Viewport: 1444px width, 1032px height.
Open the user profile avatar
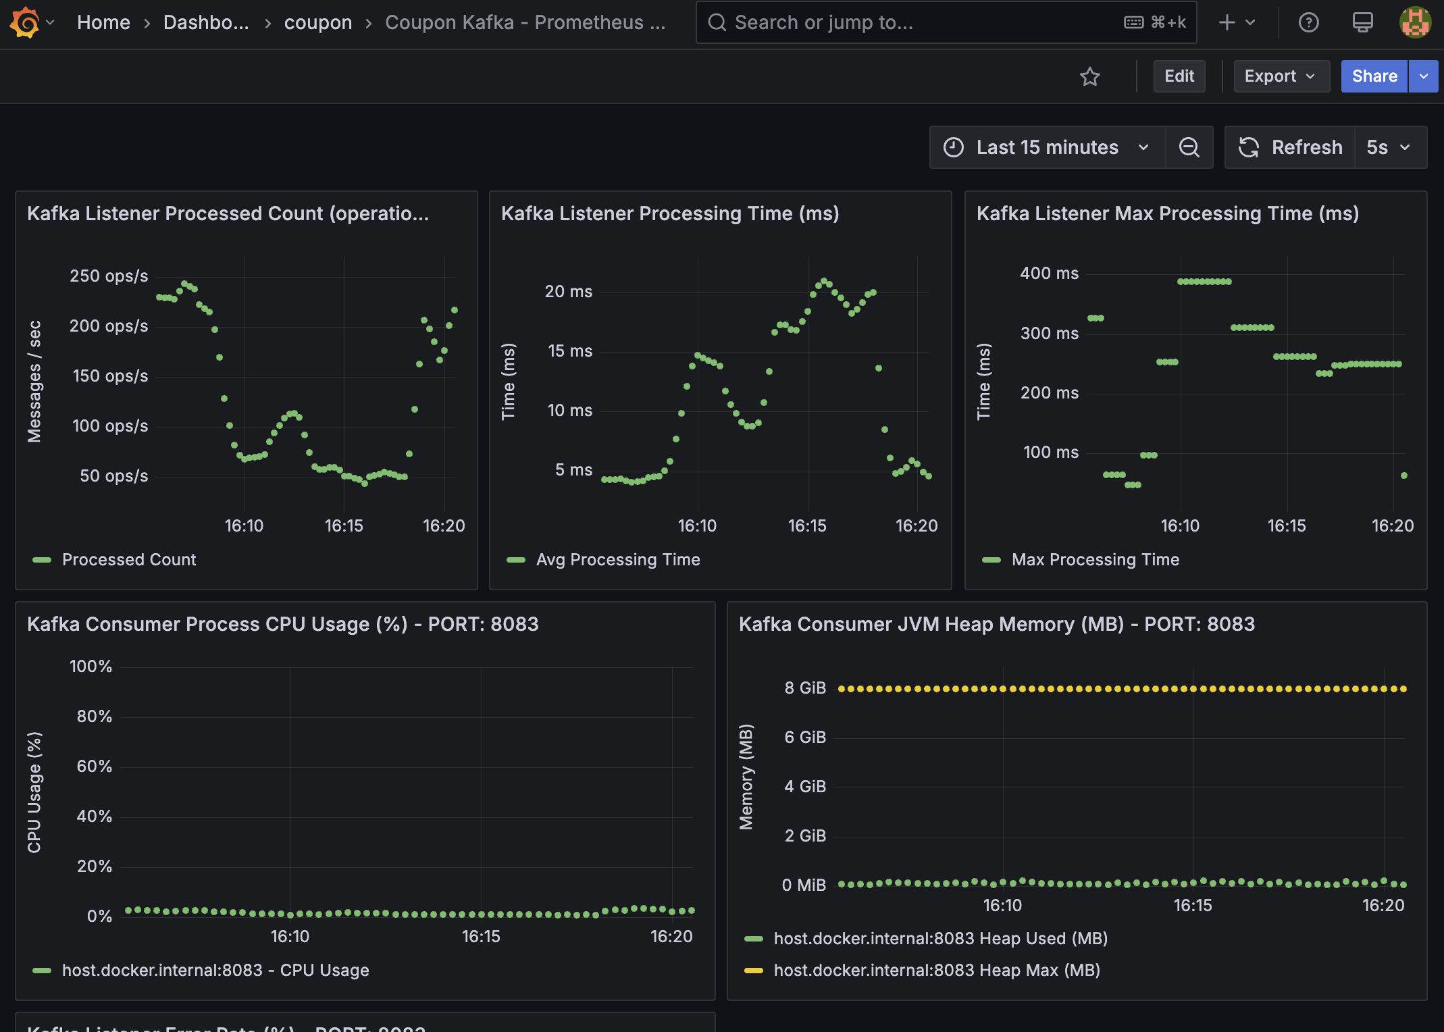(x=1415, y=22)
